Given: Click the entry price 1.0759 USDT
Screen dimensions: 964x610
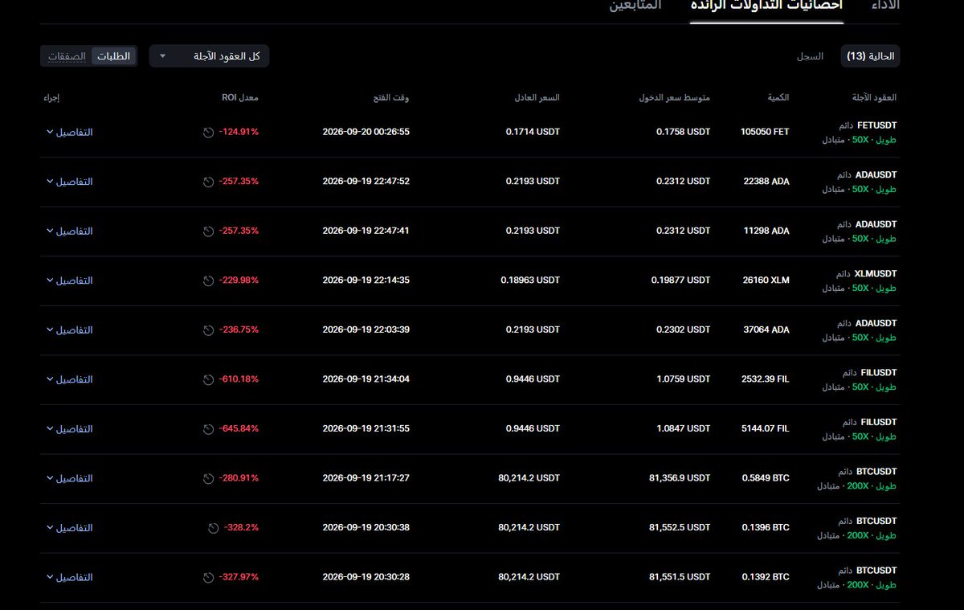Looking at the screenshot, I should coord(683,379).
